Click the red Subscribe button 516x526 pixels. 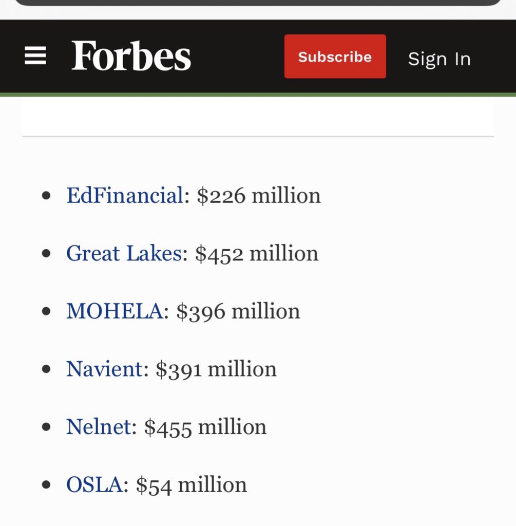[x=335, y=57]
